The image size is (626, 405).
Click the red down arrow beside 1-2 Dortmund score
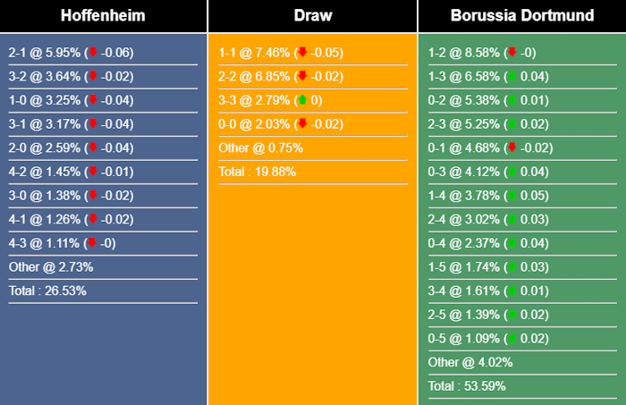coord(512,53)
